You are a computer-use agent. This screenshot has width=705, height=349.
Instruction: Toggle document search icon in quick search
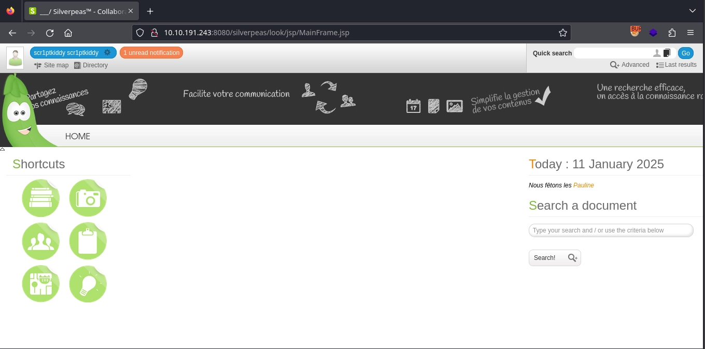667,53
